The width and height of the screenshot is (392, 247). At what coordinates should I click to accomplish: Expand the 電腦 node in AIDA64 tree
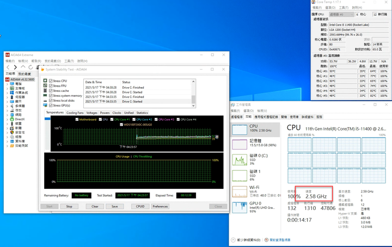pos(7,84)
